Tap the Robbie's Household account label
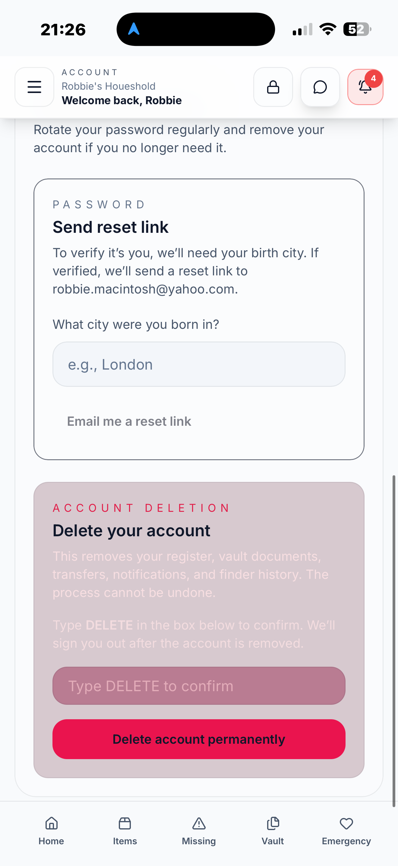This screenshot has height=866, width=398. point(108,86)
